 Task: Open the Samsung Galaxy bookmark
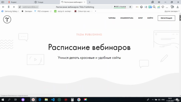click(x=10, y=11)
